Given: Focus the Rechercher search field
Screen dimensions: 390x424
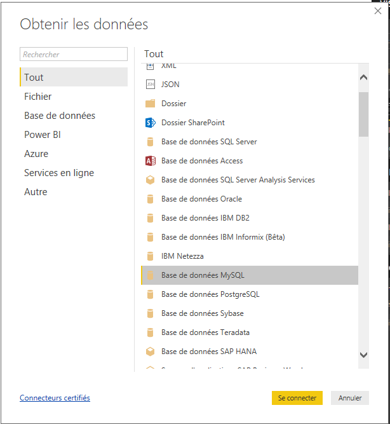Looking at the screenshot, I should [74, 54].
